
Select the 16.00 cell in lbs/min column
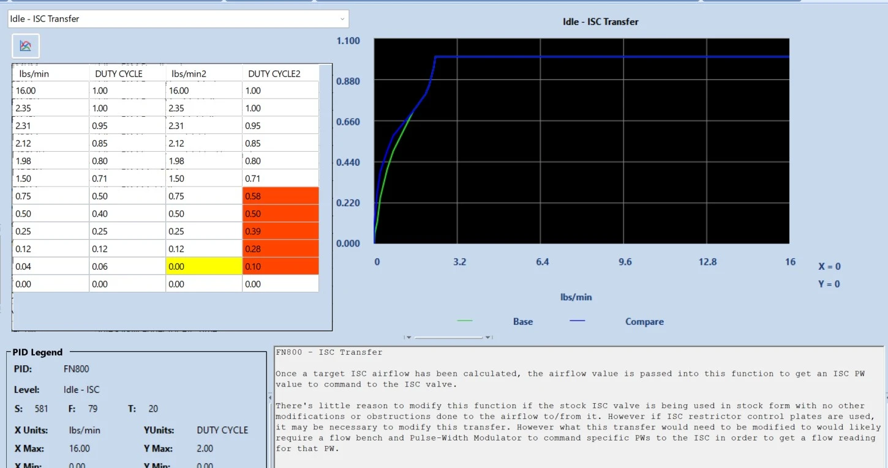pos(51,91)
